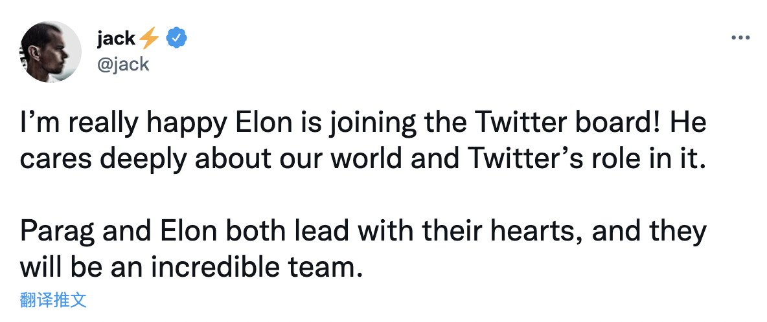Click the blue verified badge
The height and width of the screenshot is (322, 767).
point(177,38)
